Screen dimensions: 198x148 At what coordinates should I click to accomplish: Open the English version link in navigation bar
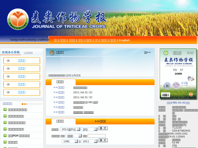click(124, 40)
